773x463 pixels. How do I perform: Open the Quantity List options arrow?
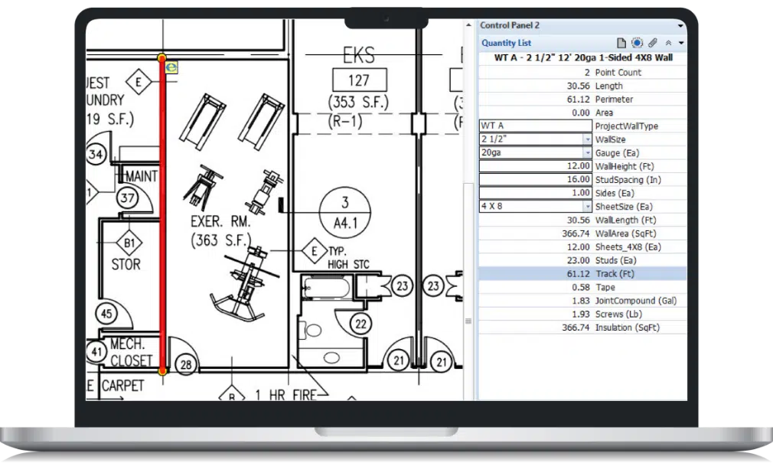click(681, 44)
